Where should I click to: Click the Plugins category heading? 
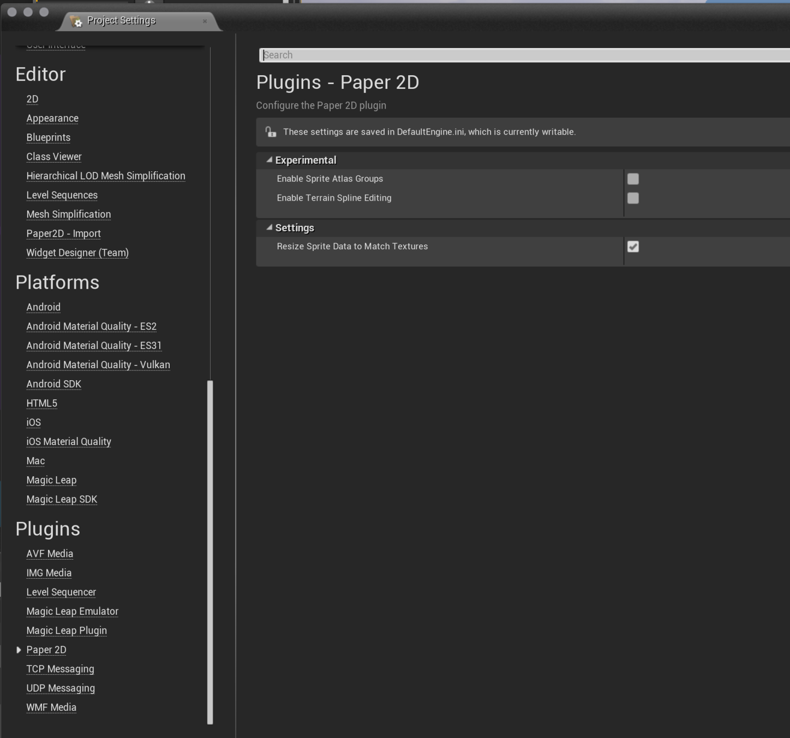(48, 529)
